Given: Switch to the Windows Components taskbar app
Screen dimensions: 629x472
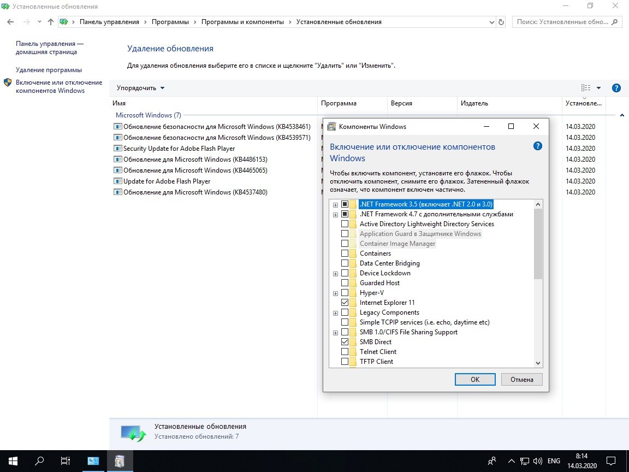Looking at the screenshot, I should click(120, 461).
